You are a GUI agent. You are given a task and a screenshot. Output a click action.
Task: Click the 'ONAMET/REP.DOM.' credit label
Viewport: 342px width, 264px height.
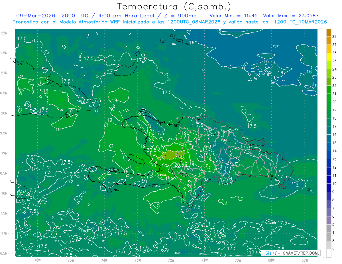click(301, 253)
